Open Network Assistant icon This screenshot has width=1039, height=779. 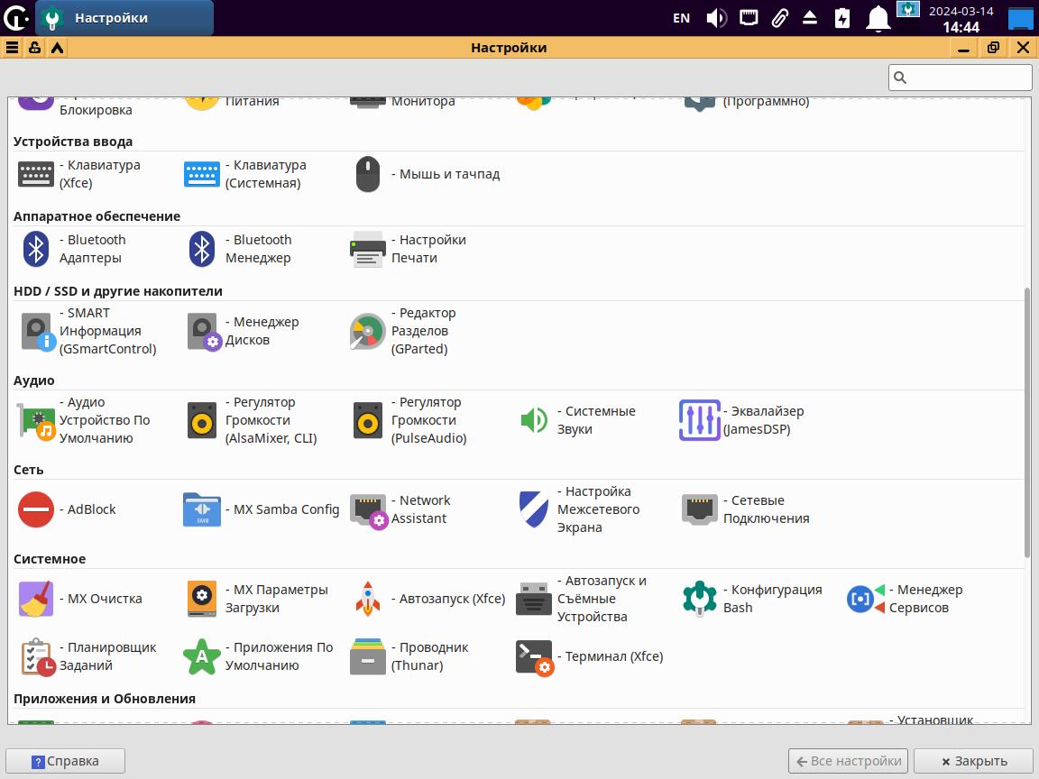(369, 511)
